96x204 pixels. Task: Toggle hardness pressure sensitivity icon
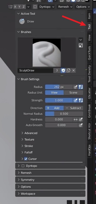point(81,119)
